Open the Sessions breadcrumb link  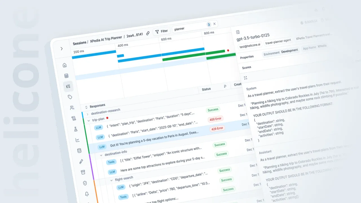(x=80, y=43)
